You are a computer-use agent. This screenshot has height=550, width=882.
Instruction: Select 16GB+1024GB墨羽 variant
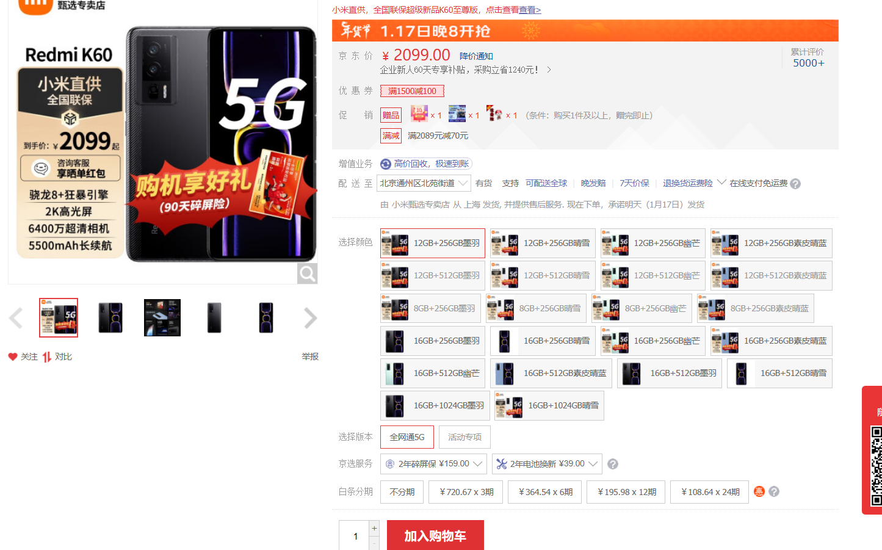tap(435, 405)
